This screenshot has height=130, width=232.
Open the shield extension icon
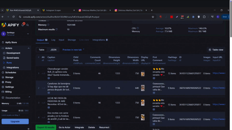pos(199,17)
